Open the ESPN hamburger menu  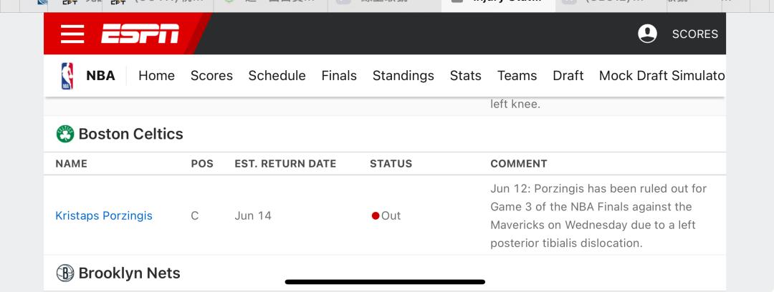point(72,34)
